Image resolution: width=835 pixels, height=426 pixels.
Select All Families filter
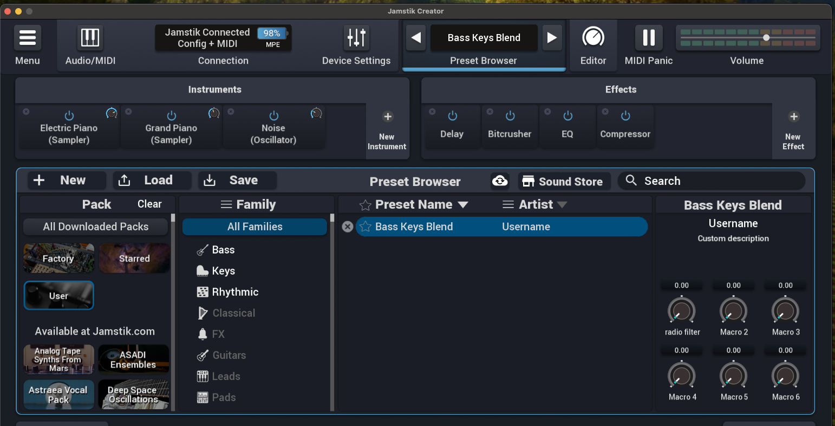[x=255, y=227]
